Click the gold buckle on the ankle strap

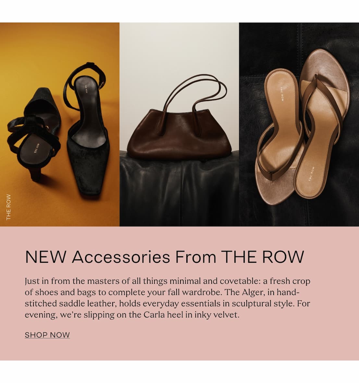pyautogui.click(x=101, y=84)
